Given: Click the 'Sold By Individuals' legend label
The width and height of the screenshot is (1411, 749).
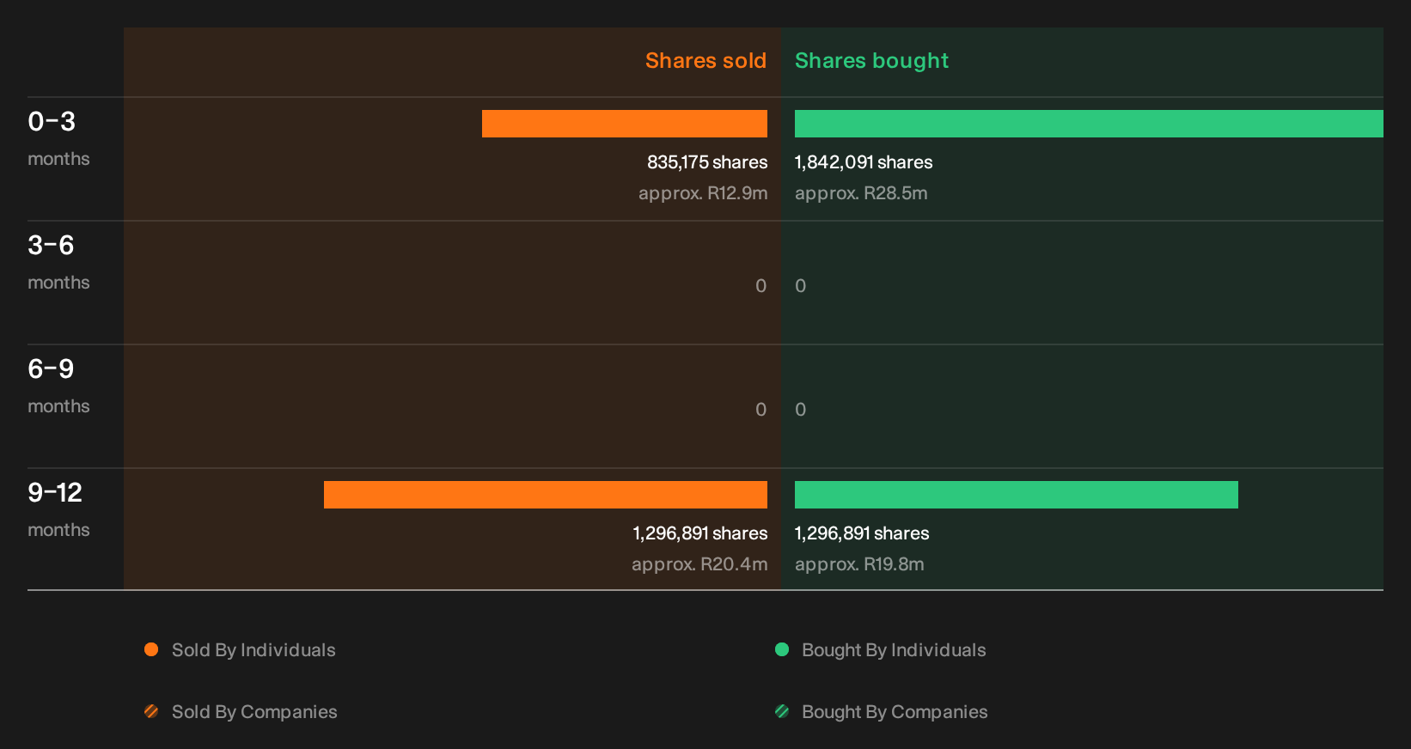Looking at the screenshot, I should (x=253, y=650).
